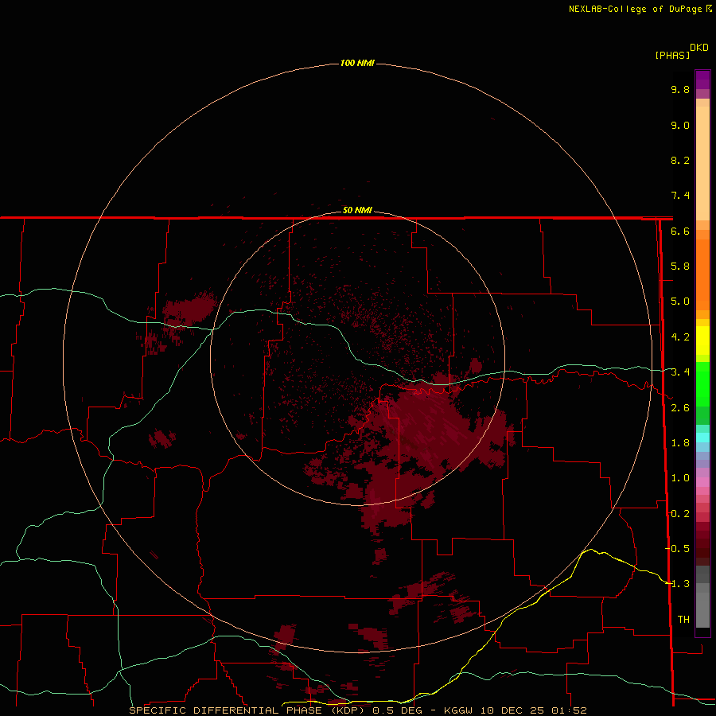Click the cyan band of the color bar
The width and height of the screenshot is (716, 716).
(x=702, y=438)
